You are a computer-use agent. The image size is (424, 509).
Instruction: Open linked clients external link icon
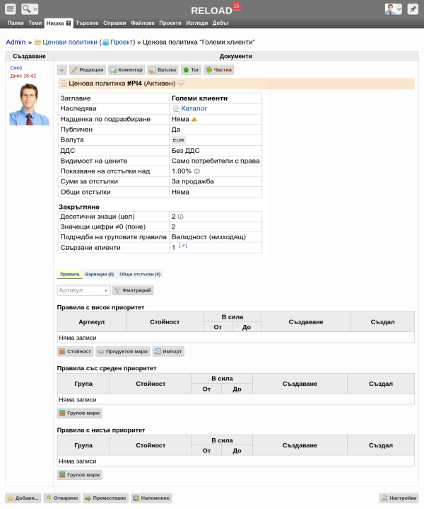(183, 246)
